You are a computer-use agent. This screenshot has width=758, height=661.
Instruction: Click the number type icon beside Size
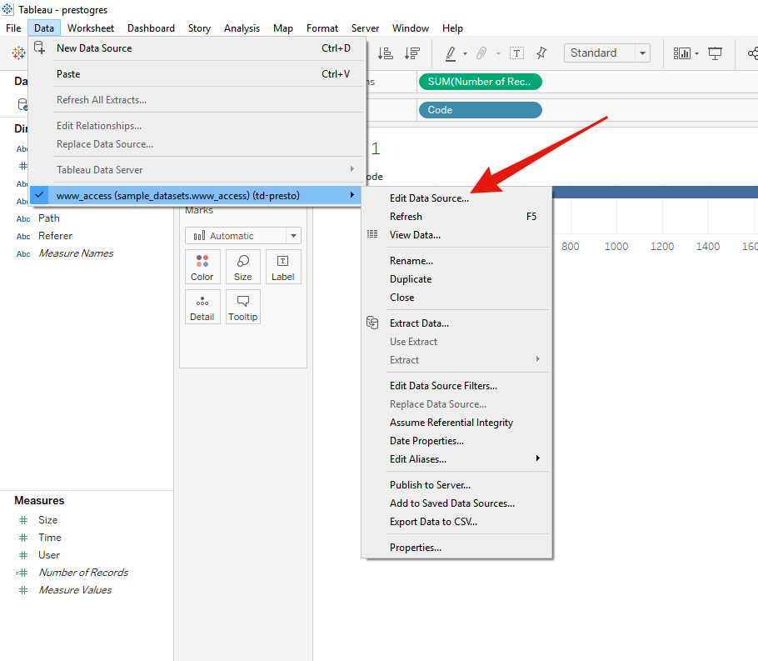click(23, 520)
